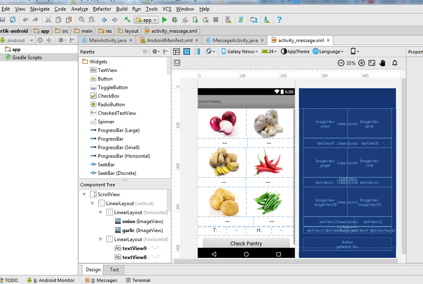The width and height of the screenshot is (423, 284).
Task: Click the Paste clipboard icon
Action: [69, 20]
